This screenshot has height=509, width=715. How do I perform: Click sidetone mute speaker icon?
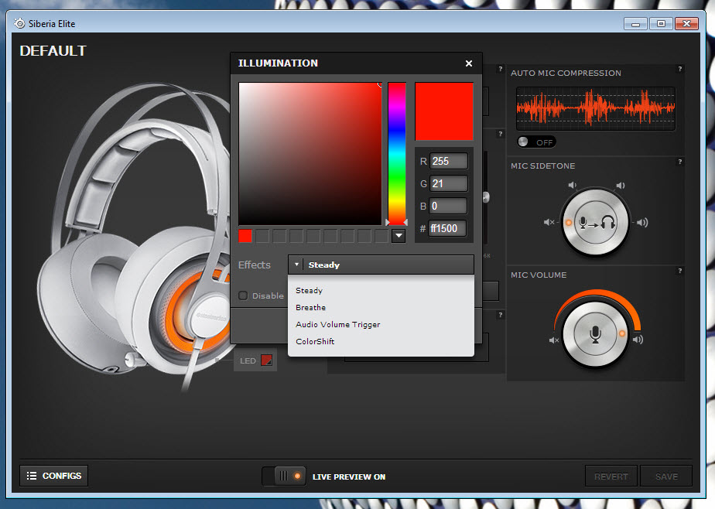549,222
